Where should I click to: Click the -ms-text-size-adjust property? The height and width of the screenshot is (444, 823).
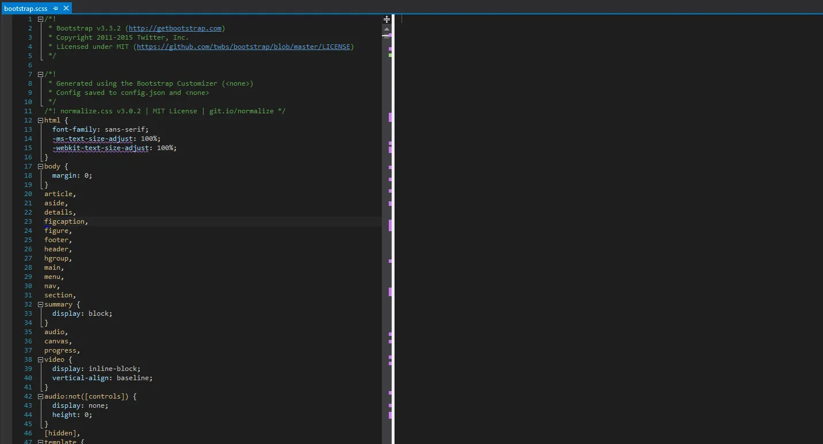(x=92, y=139)
